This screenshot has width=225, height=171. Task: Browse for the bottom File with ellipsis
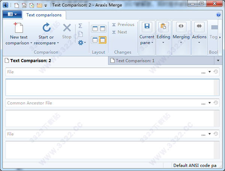(203, 134)
